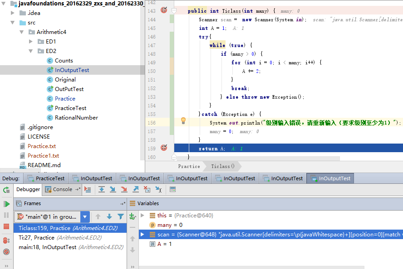Select previous frame up arrow
This screenshot has height=269, width=403.
coord(98,216)
